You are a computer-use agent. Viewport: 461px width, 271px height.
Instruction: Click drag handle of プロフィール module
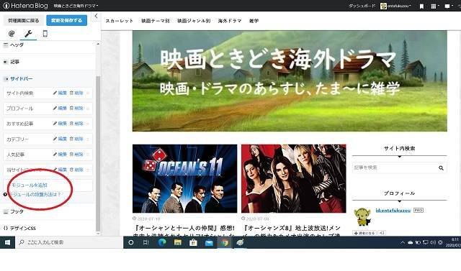click(88, 109)
